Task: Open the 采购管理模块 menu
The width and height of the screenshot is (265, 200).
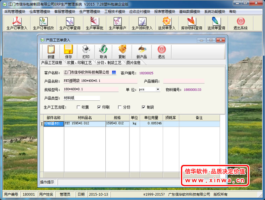Action: 15,12
